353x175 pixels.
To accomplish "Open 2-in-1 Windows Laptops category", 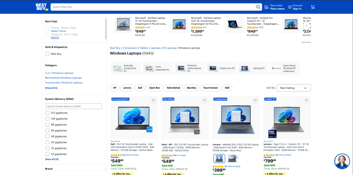I will [x=59, y=73].
